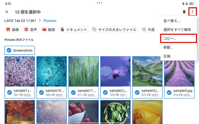Click the document icon in ドキュメント chip
This screenshot has width=199, height=124.
[62, 30]
